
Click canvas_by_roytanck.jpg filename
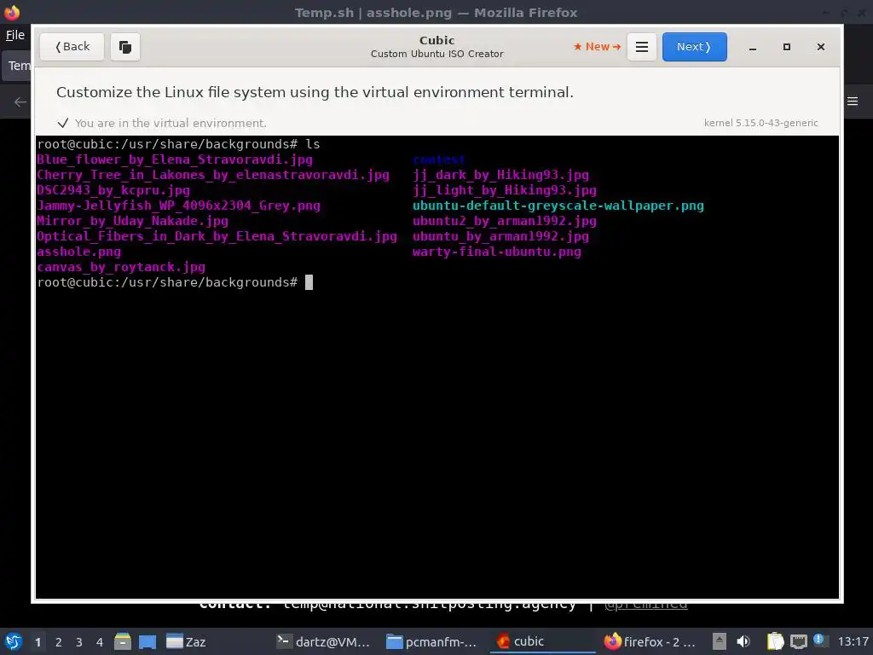(x=121, y=267)
